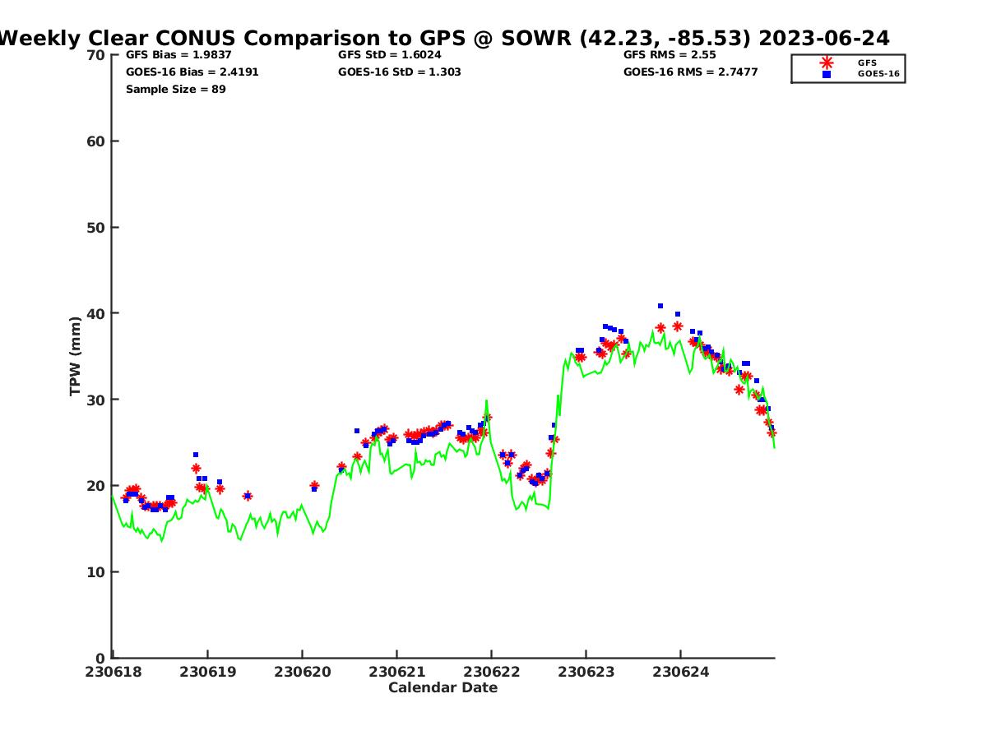Click the red GFS asterisk legend marker
987x740 pixels.
pos(827,62)
